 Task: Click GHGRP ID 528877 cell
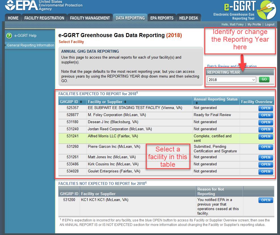(x=73, y=115)
